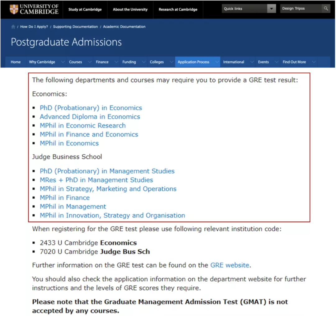Expand the Courses chevron
This screenshot has width=336, height=316.
click(90, 62)
